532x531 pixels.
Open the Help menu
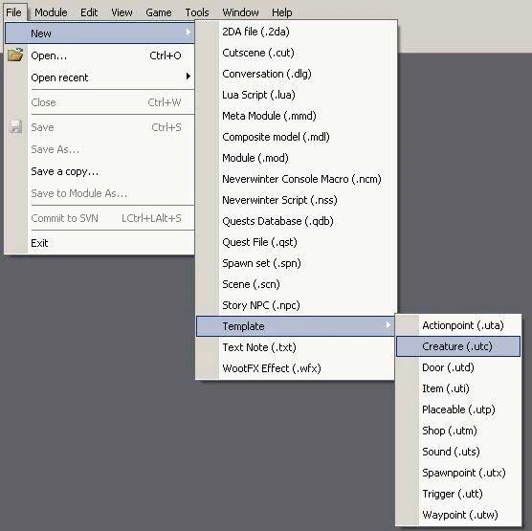(x=281, y=12)
